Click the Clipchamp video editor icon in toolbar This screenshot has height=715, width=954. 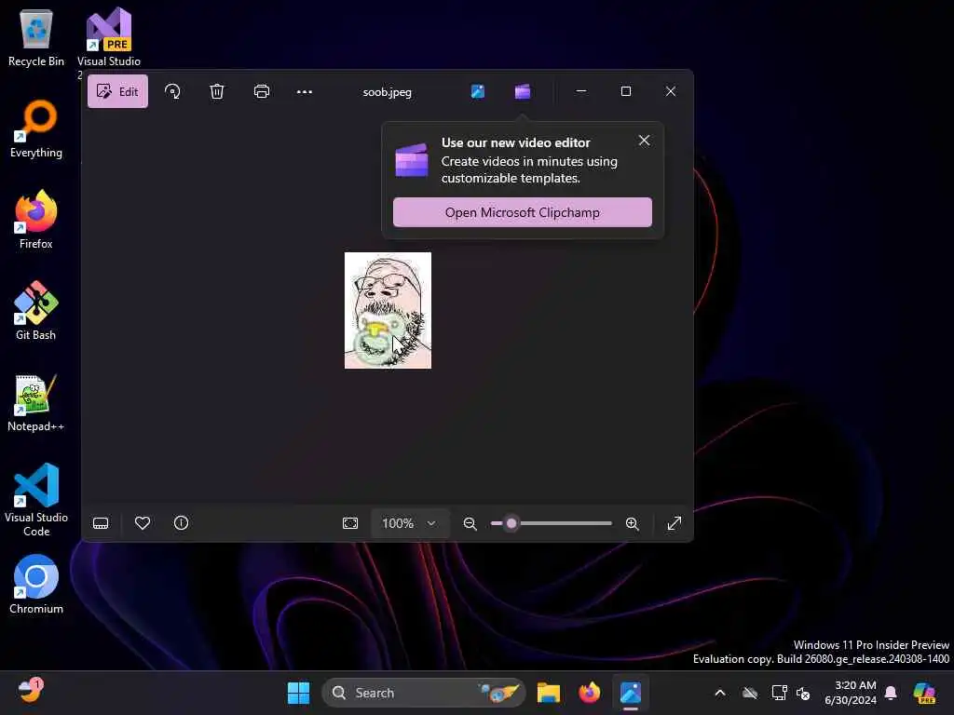[x=523, y=92]
